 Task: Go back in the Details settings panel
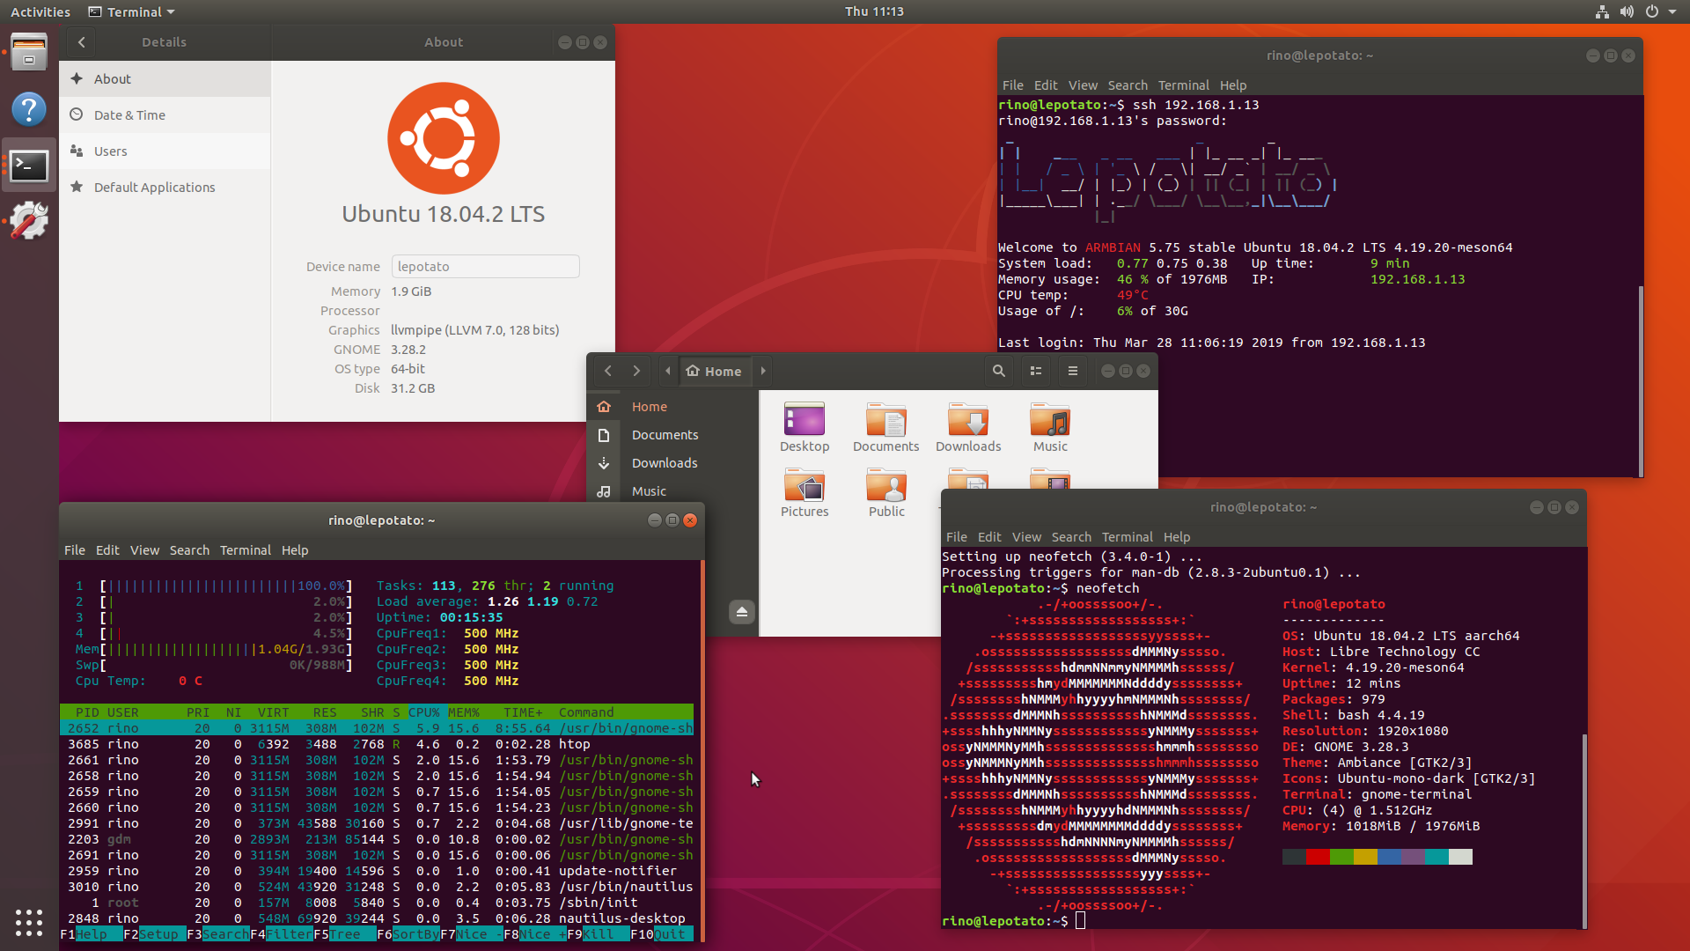click(82, 42)
